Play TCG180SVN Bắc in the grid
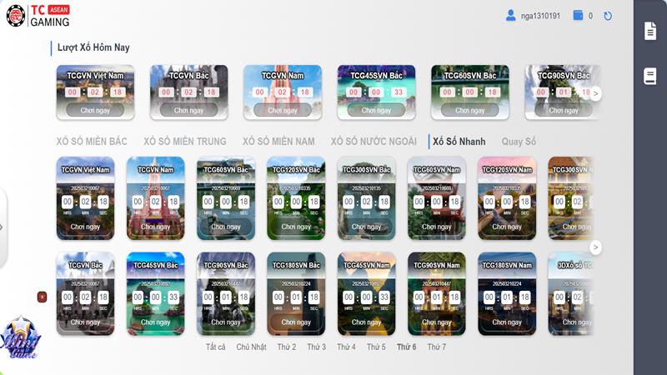667x375 pixels. click(296, 322)
